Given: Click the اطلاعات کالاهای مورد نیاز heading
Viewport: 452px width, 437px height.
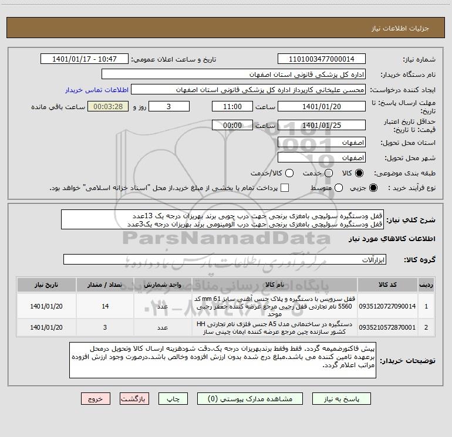Looking at the screenshot, I should (x=392, y=239).
